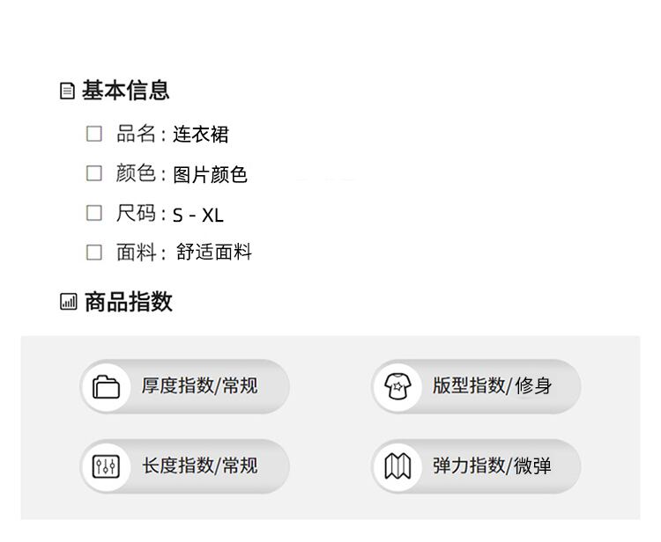Check the 品名 checkbox
Image resolution: width=661 pixels, height=542 pixels.
(93, 134)
